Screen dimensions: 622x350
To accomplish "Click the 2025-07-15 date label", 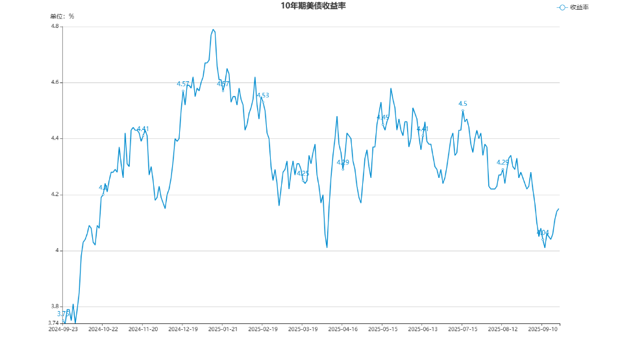I will (x=462, y=329).
